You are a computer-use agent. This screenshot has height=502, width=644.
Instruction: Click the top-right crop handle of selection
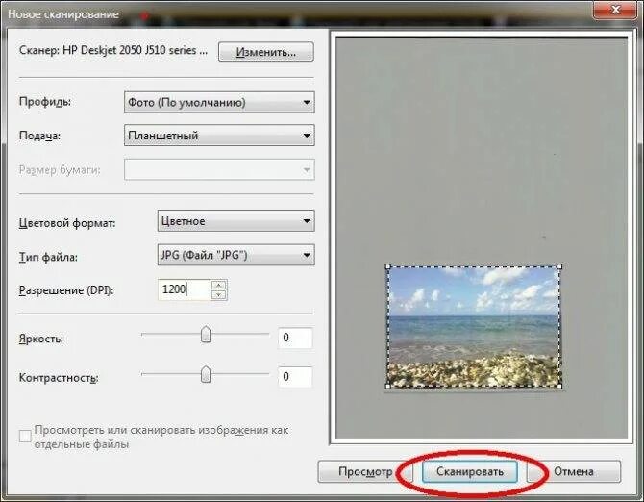click(559, 266)
